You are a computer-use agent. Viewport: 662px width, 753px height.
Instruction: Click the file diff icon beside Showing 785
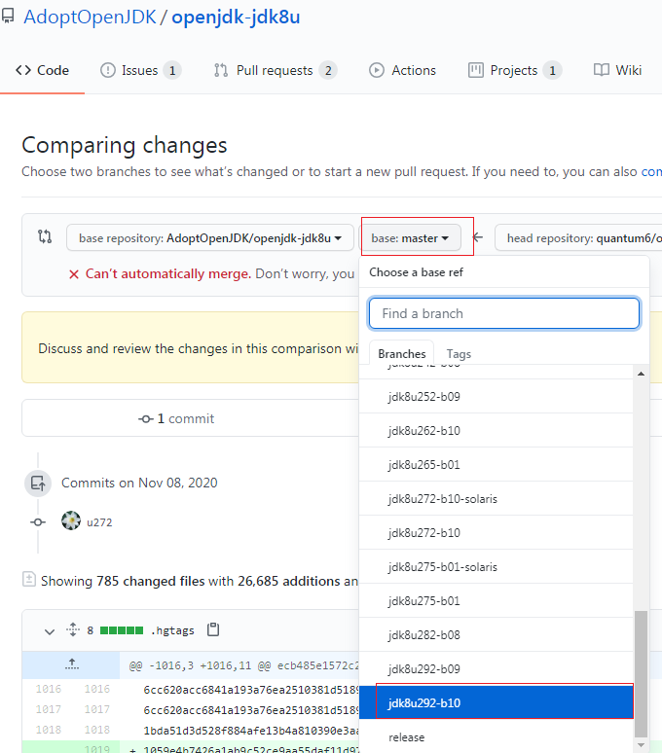(29, 579)
